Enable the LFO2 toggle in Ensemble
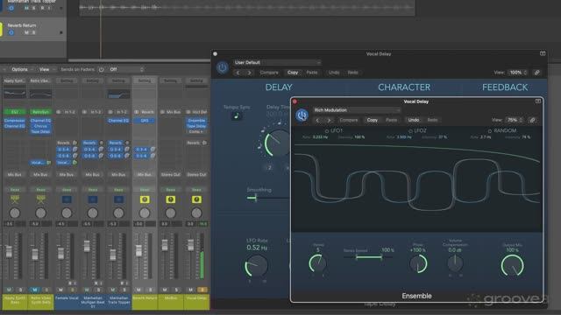The image size is (561, 315). 410,131
